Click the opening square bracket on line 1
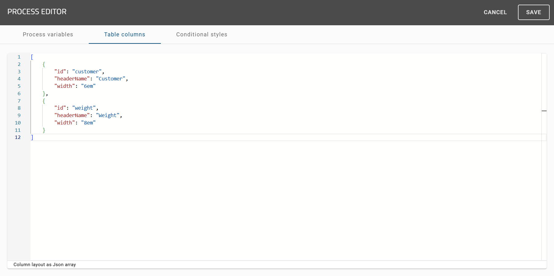 point(32,57)
